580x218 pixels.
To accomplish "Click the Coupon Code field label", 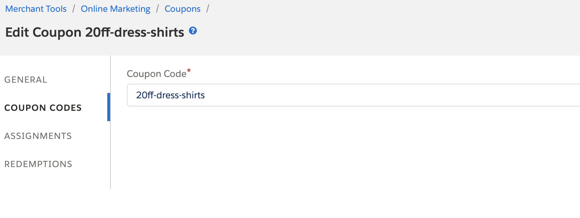I will (x=156, y=74).
